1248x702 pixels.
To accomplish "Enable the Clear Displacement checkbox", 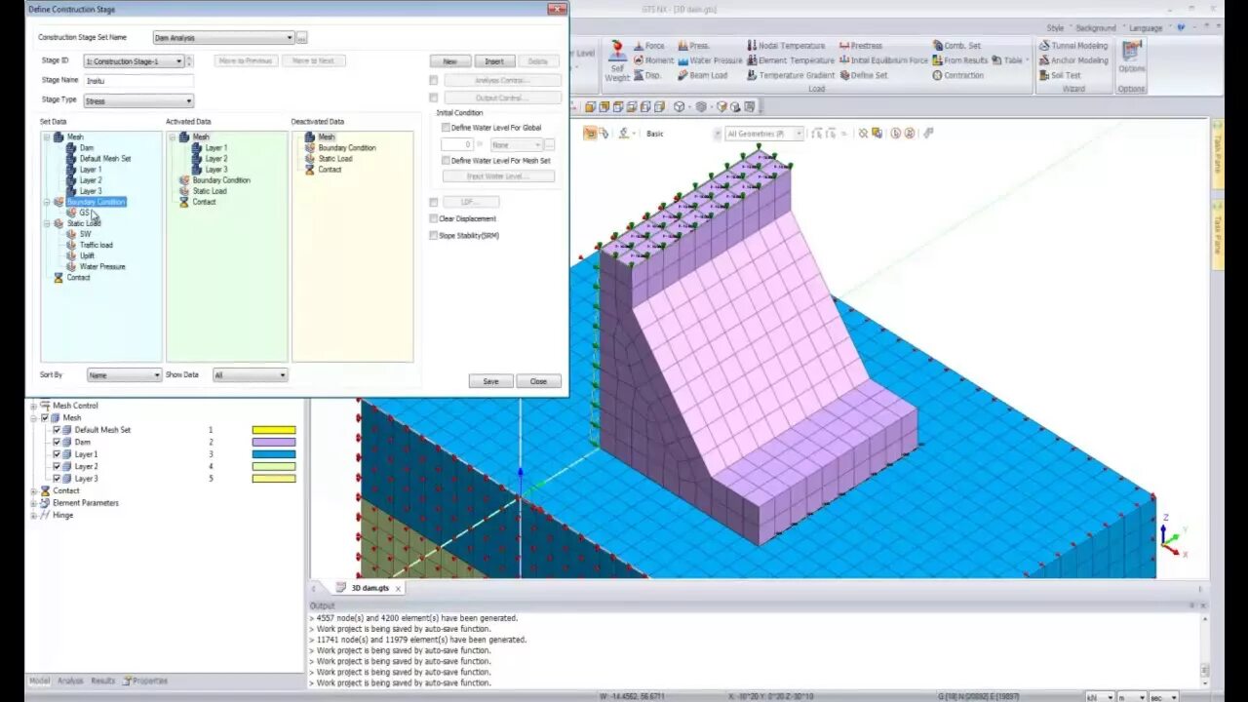I will click(434, 218).
